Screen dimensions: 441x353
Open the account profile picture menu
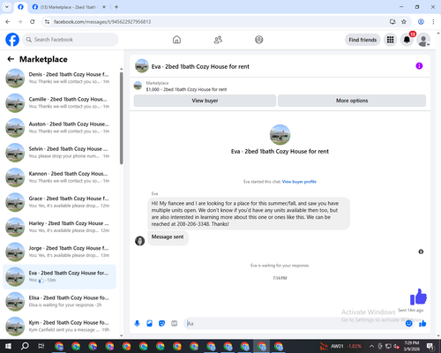423,40
